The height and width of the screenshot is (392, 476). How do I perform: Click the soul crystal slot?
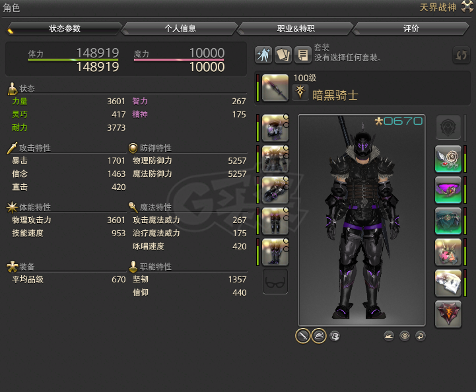(x=448, y=314)
